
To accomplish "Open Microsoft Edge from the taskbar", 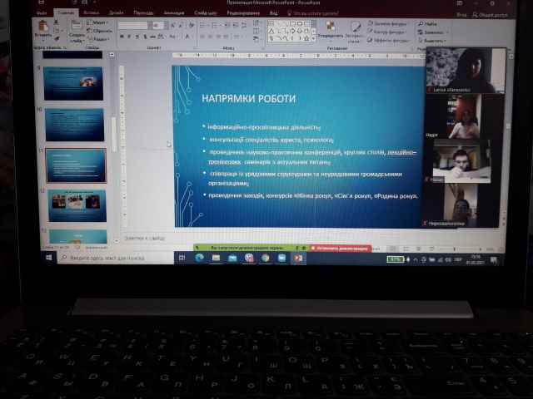I will (199, 258).
